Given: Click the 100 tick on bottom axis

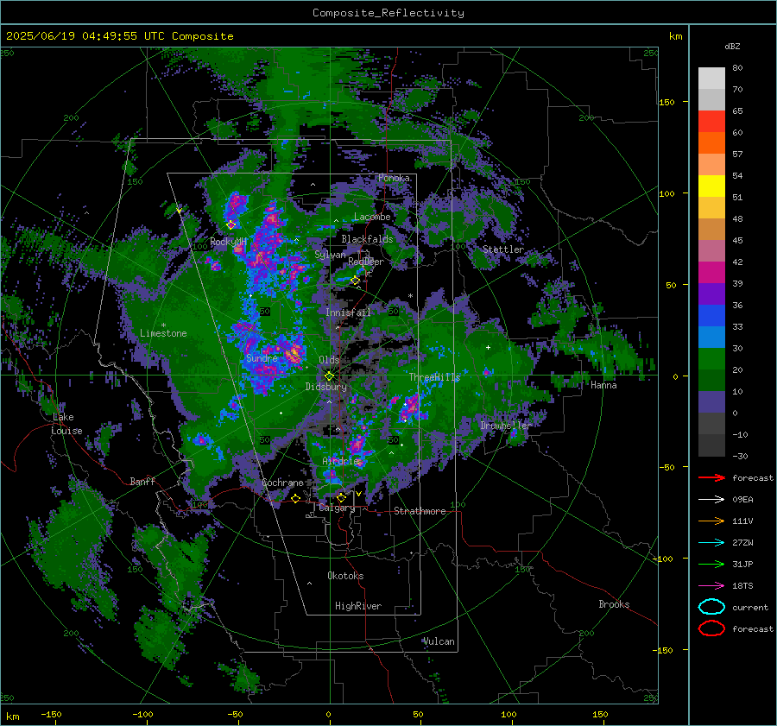Looking at the screenshot, I should coord(509,715).
